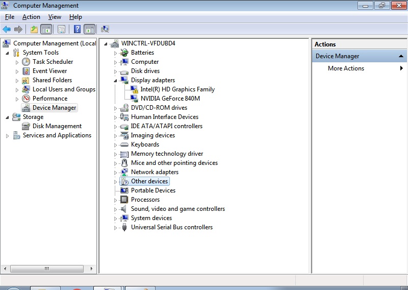Select Computer Management (Local) root item
Image resolution: width=408 pixels, height=290 pixels.
55,43
